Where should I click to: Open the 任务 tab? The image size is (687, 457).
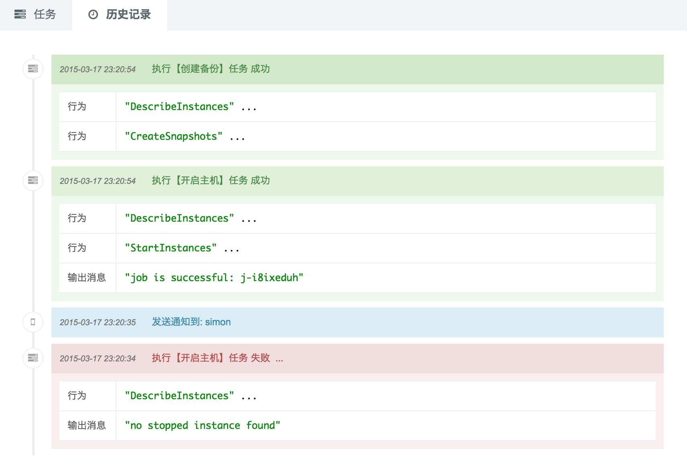pos(36,15)
